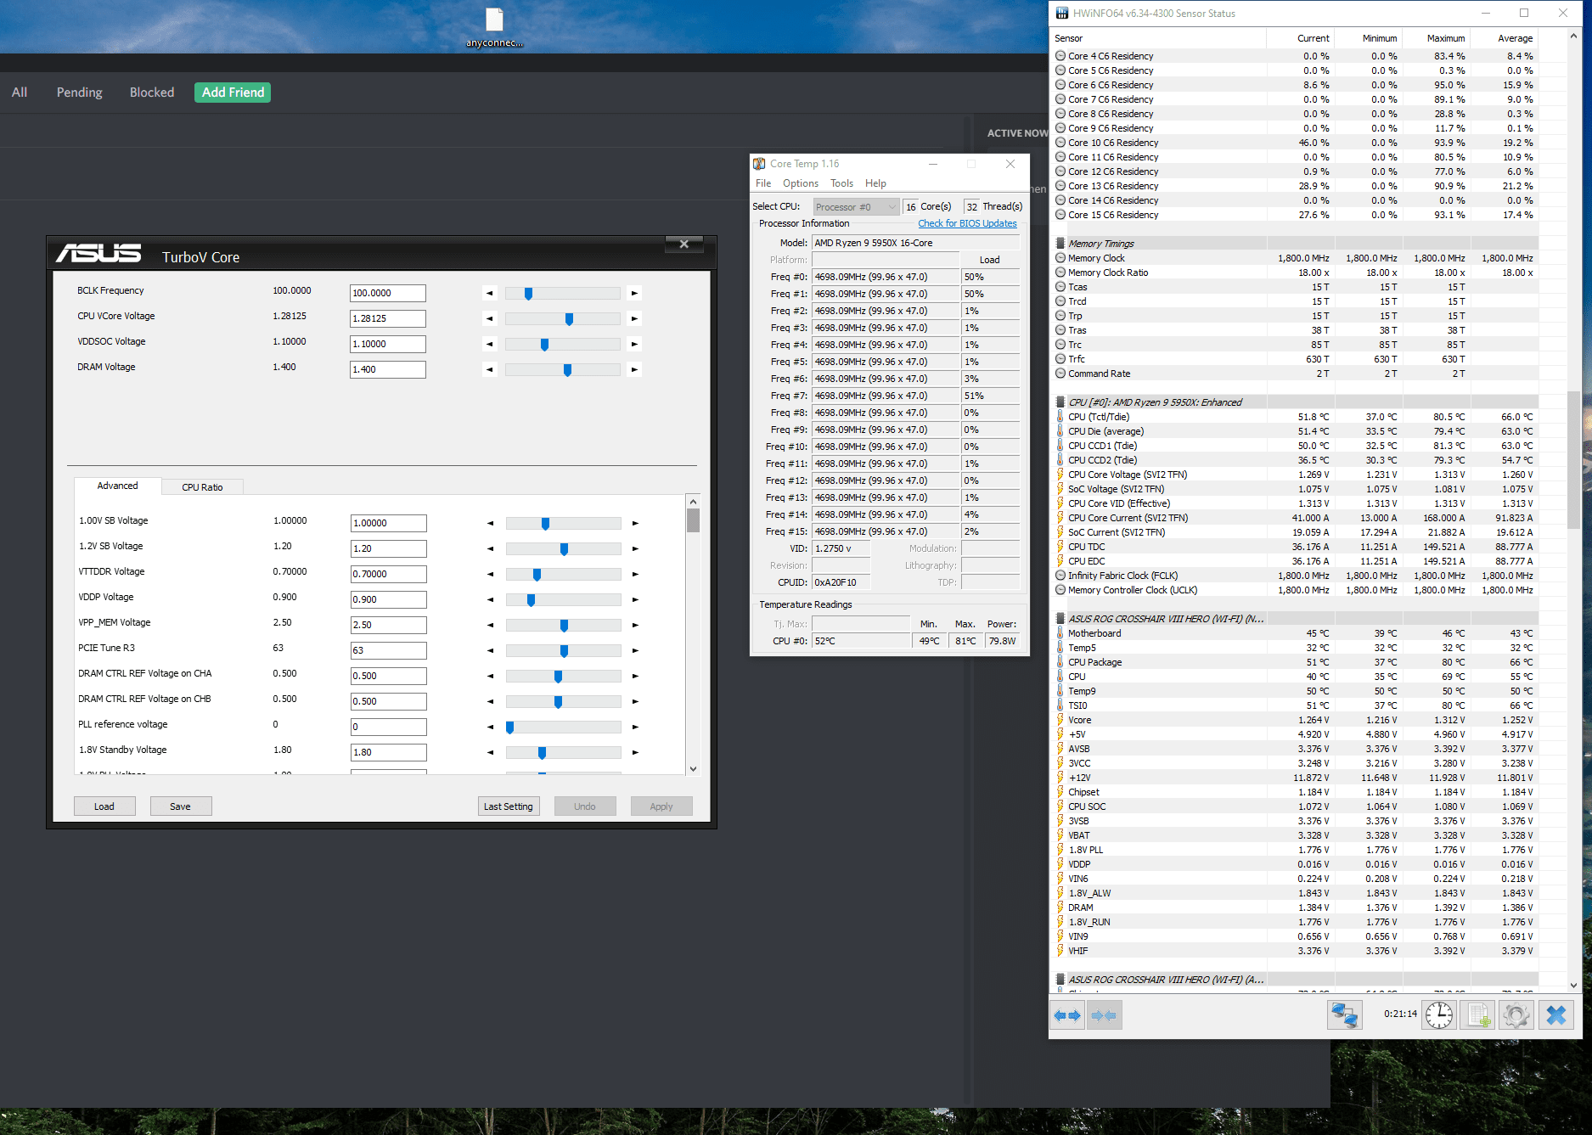Show All friends tab
The height and width of the screenshot is (1135, 1592).
point(20,93)
